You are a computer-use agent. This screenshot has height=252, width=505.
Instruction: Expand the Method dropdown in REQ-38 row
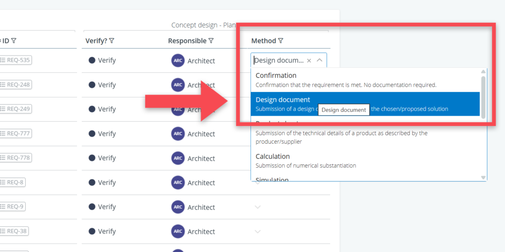[257, 231]
